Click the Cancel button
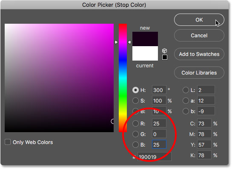232x169 pixels. point(199,36)
